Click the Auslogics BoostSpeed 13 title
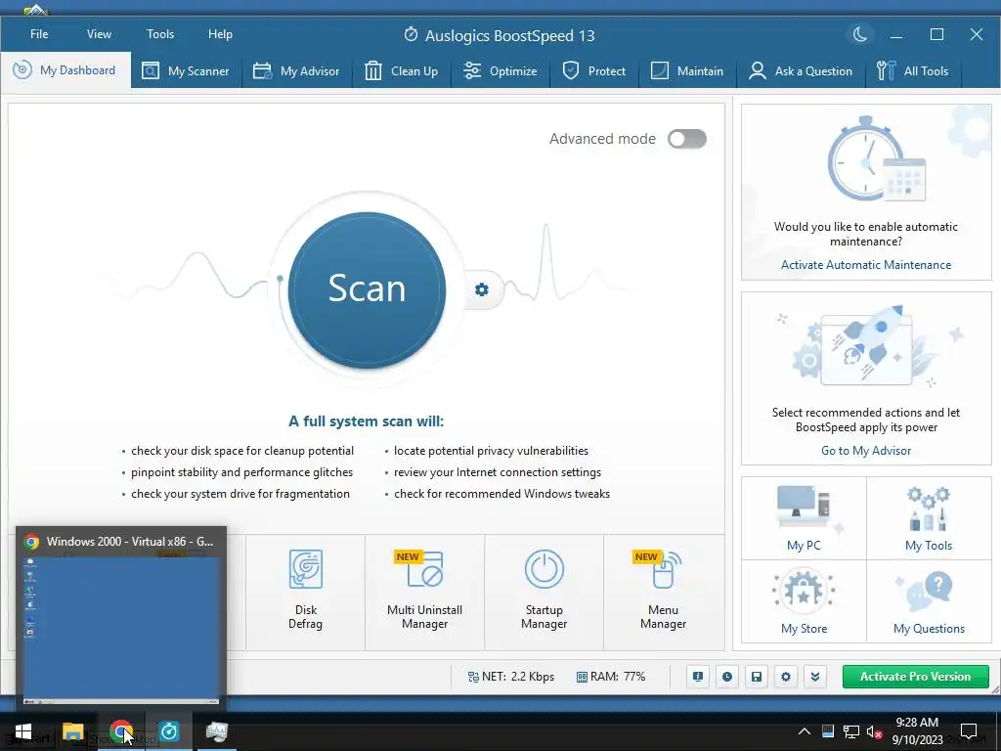 tap(500, 35)
